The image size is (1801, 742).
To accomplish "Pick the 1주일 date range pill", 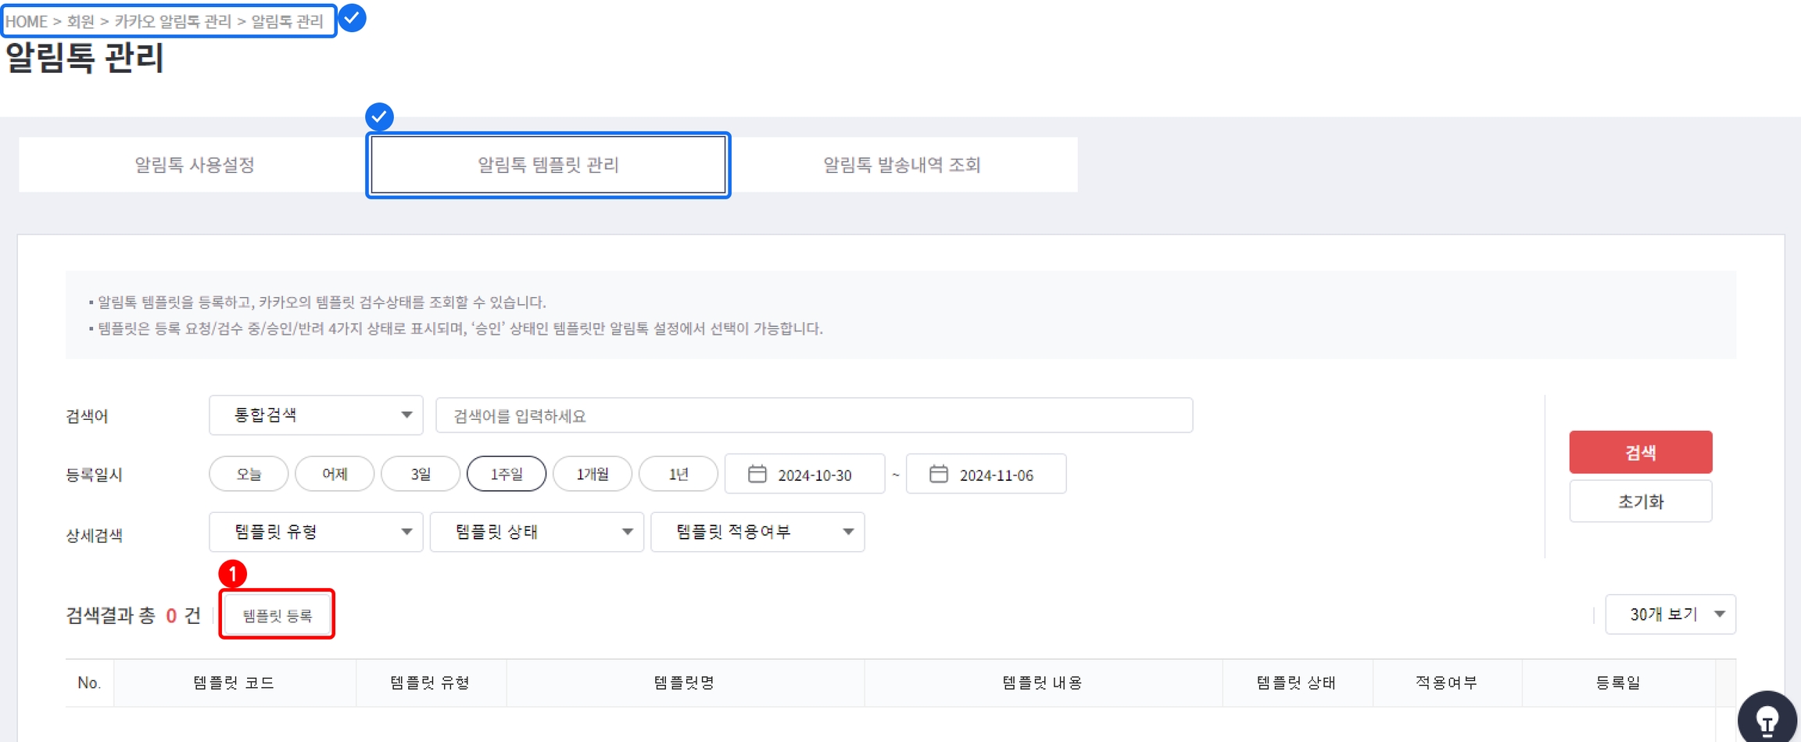I will point(507,474).
